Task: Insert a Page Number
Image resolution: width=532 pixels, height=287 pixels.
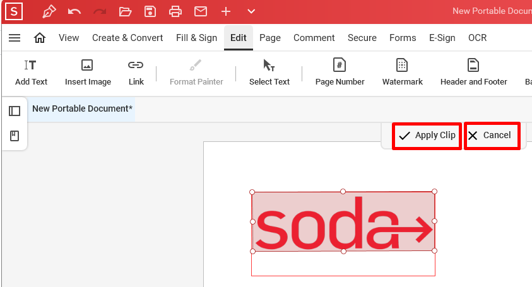Action: (x=340, y=73)
